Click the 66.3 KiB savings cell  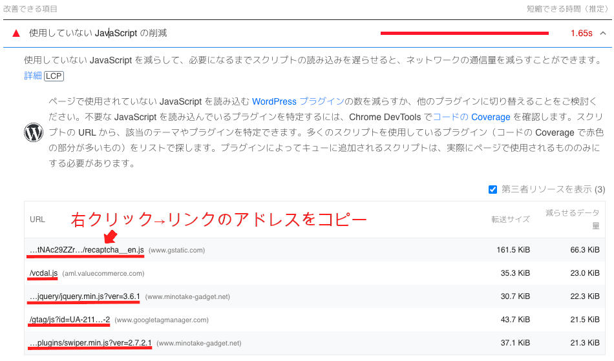tap(585, 249)
